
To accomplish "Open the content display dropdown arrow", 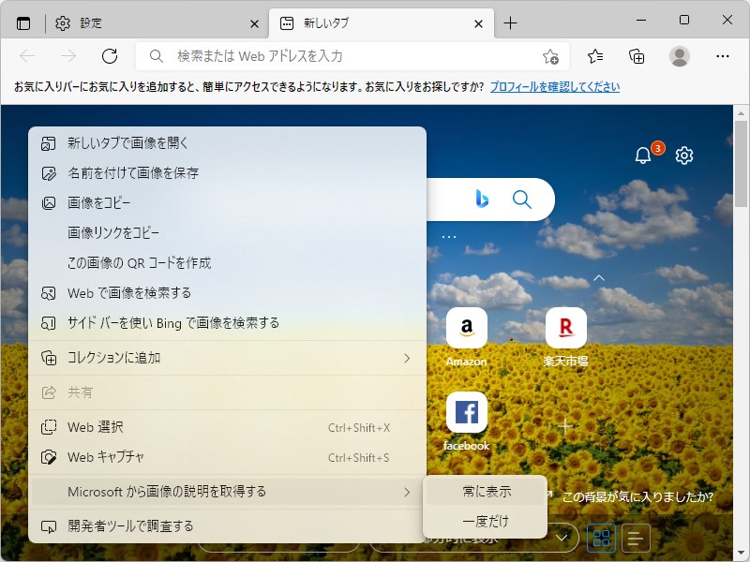I will (562, 538).
